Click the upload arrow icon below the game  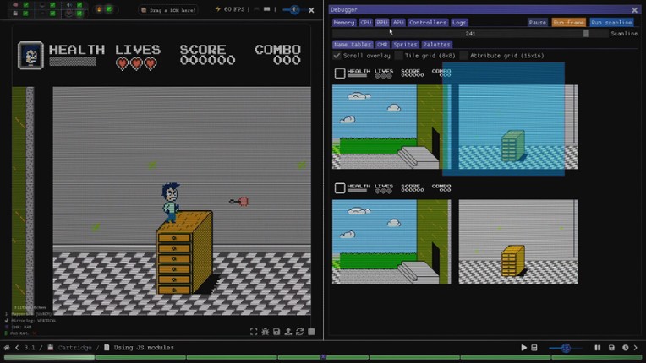pyautogui.click(x=288, y=332)
